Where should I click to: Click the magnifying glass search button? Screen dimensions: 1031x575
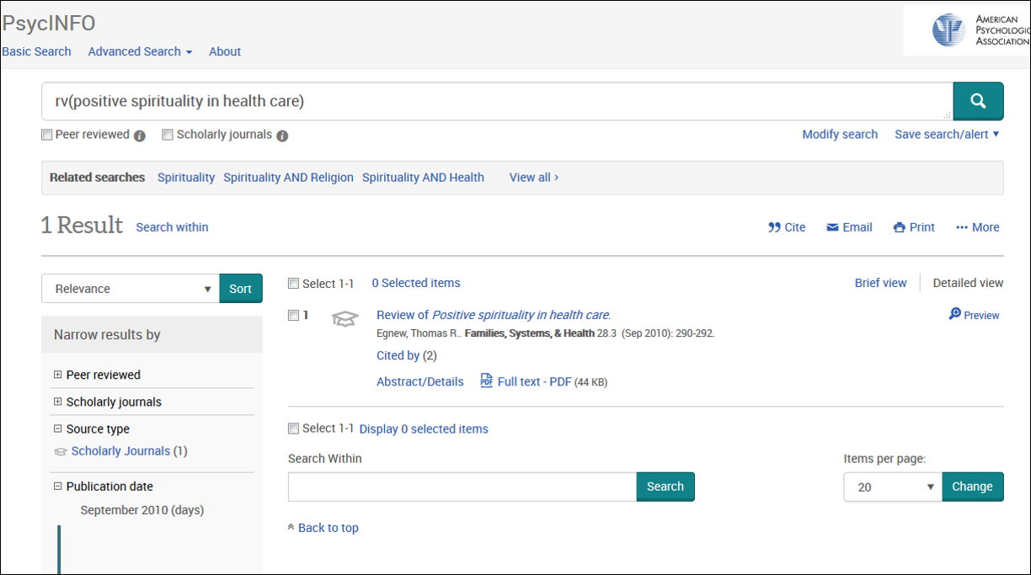coord(978,101)
